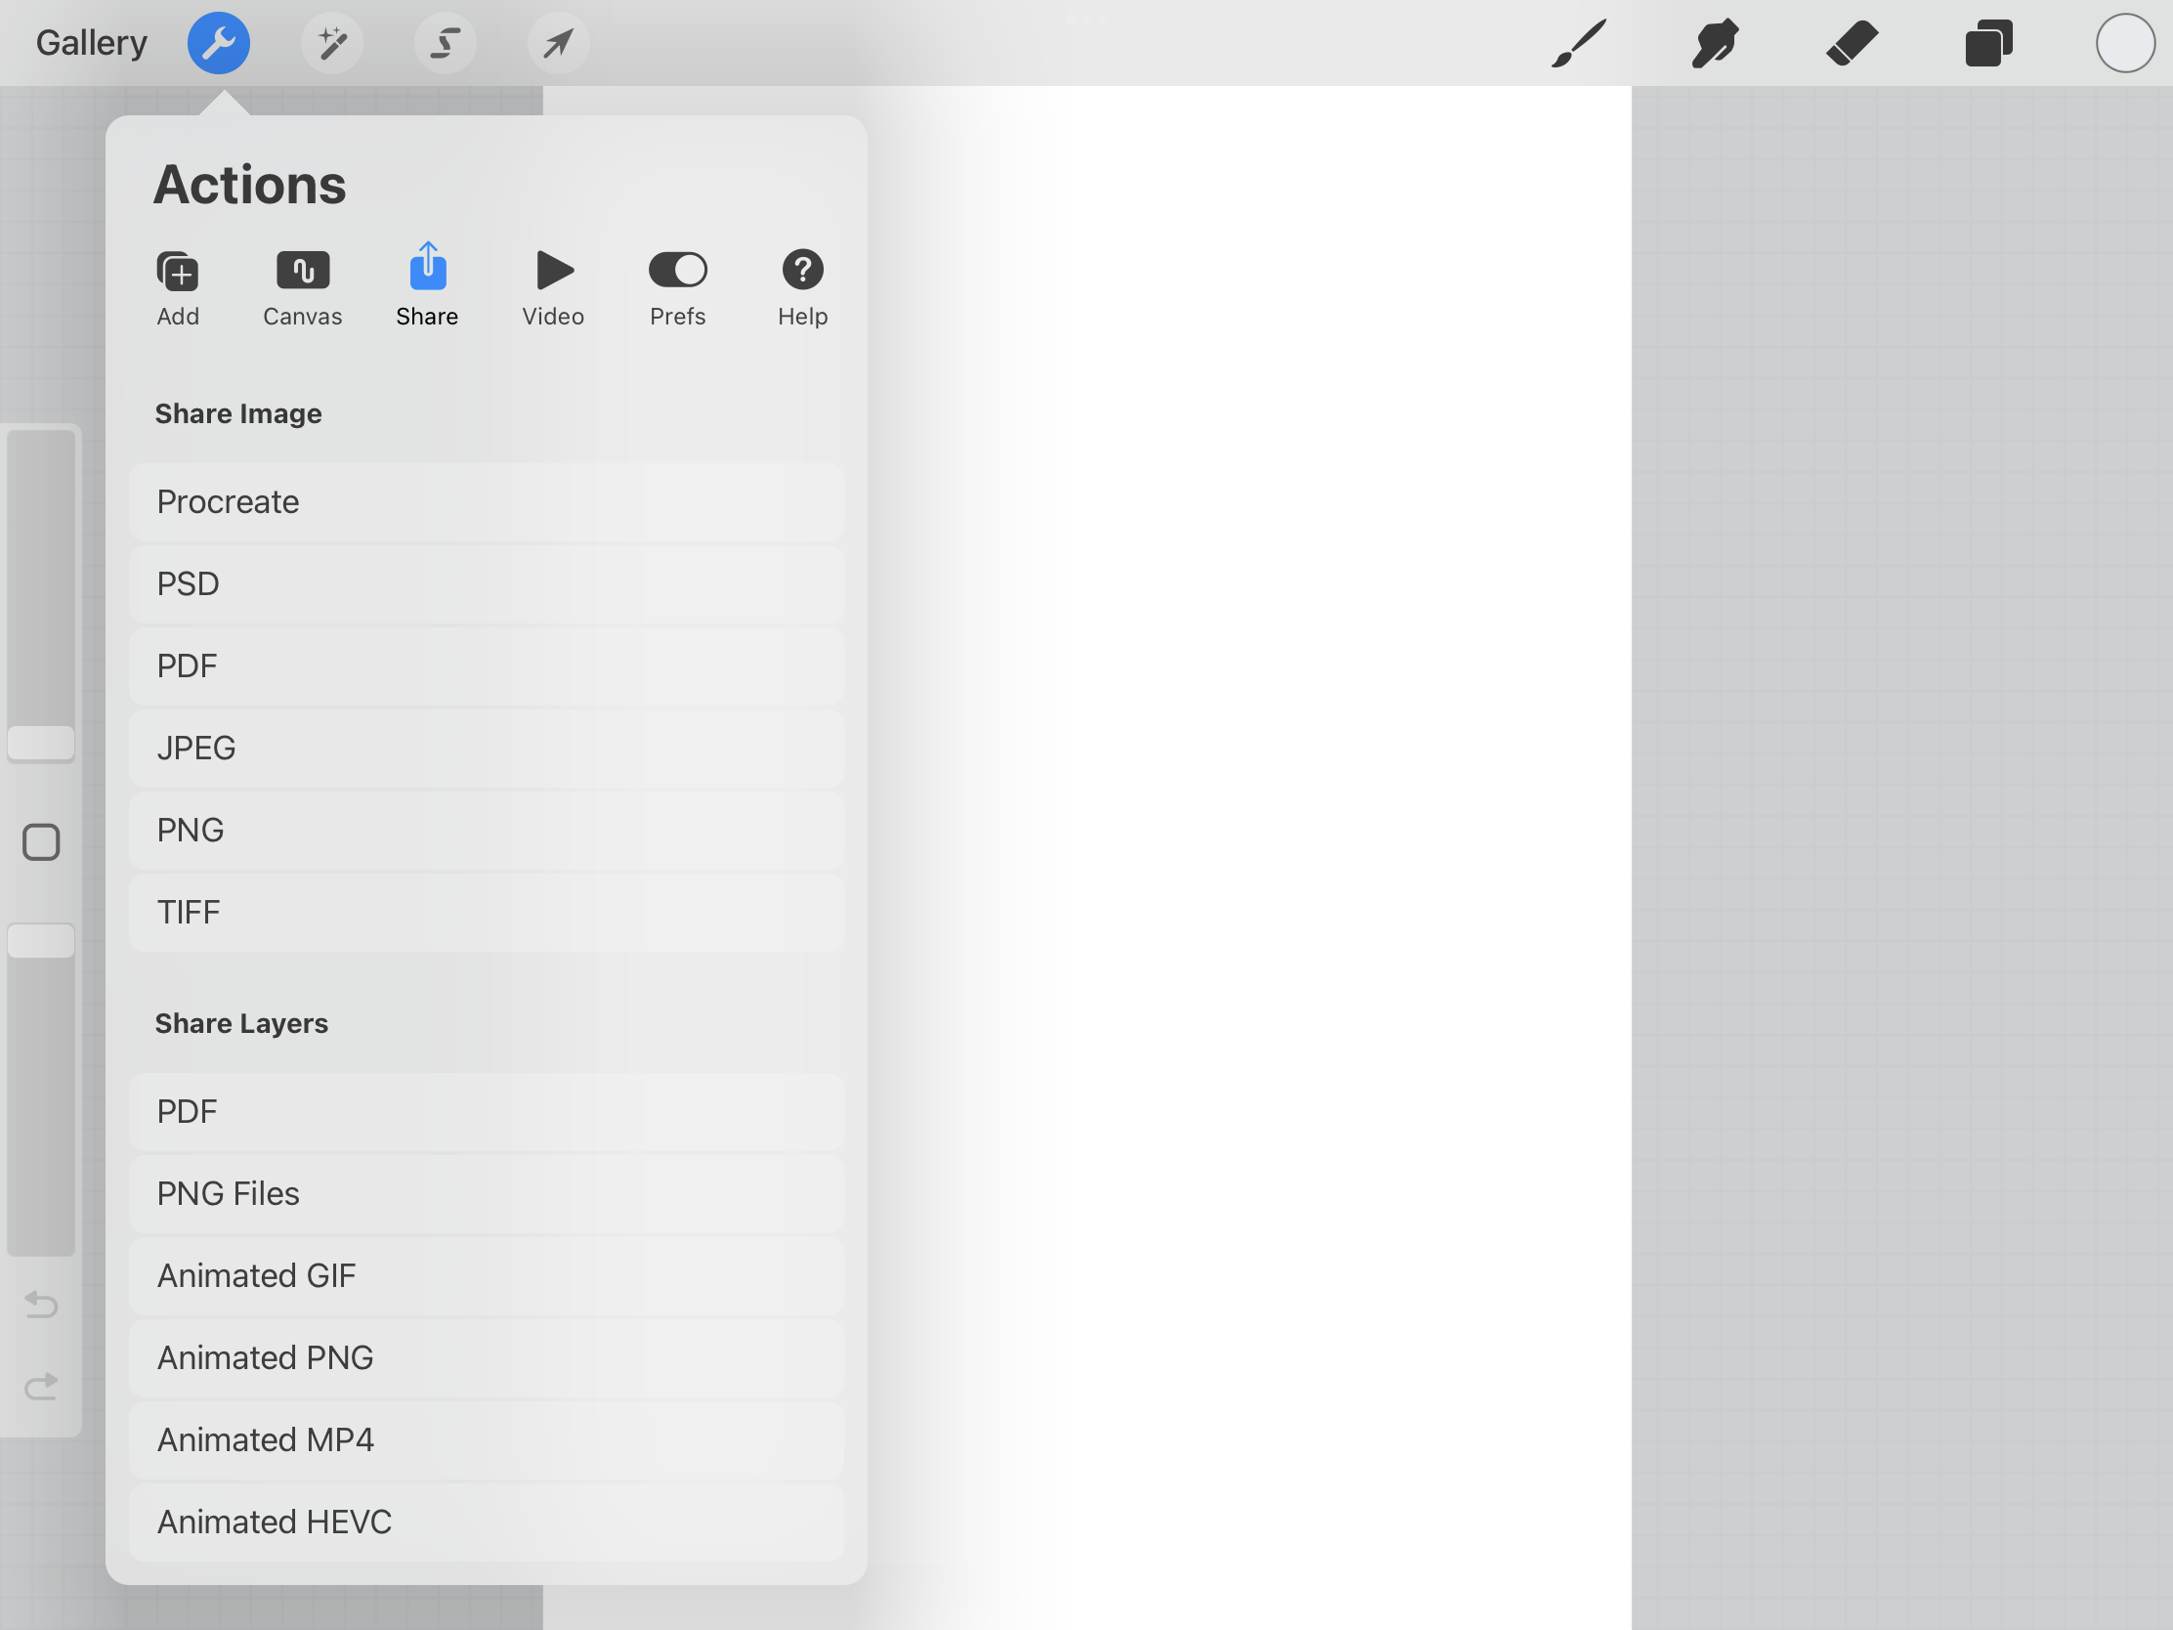Screen dimensions: 2173x1630
Task: Switch to the Add tab
Action: (178, 288)
